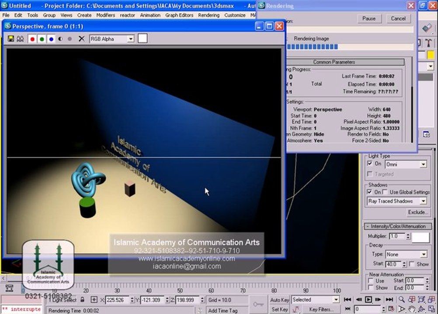Image resolution: width=438 pixels, height=314 pixels.
Task: Toggle the selection lock padlock icon
Action: (82, 300)
